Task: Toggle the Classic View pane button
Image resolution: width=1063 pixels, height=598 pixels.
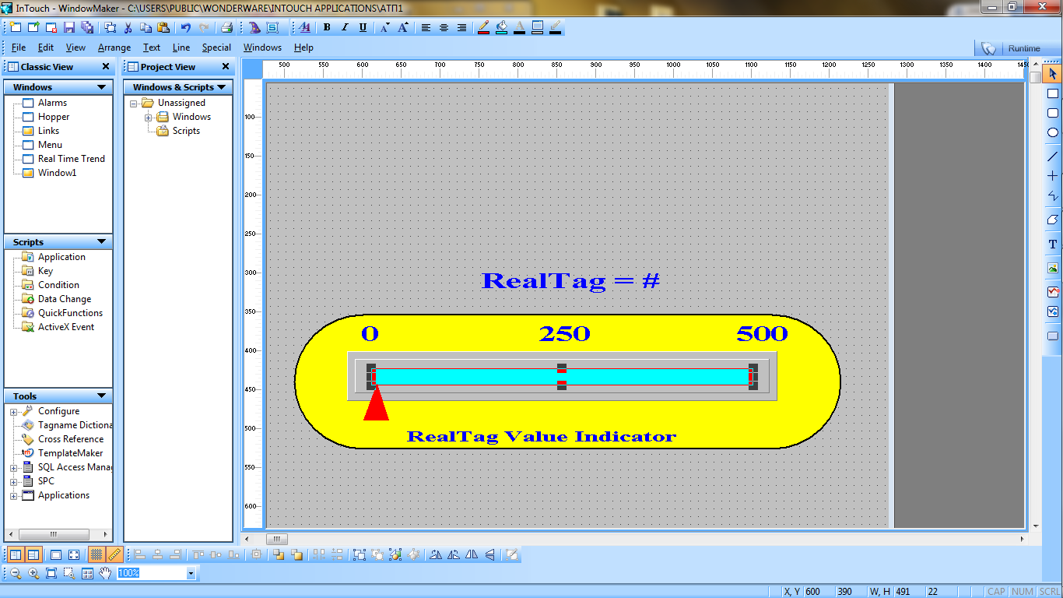Action: [x=16, y=554]
